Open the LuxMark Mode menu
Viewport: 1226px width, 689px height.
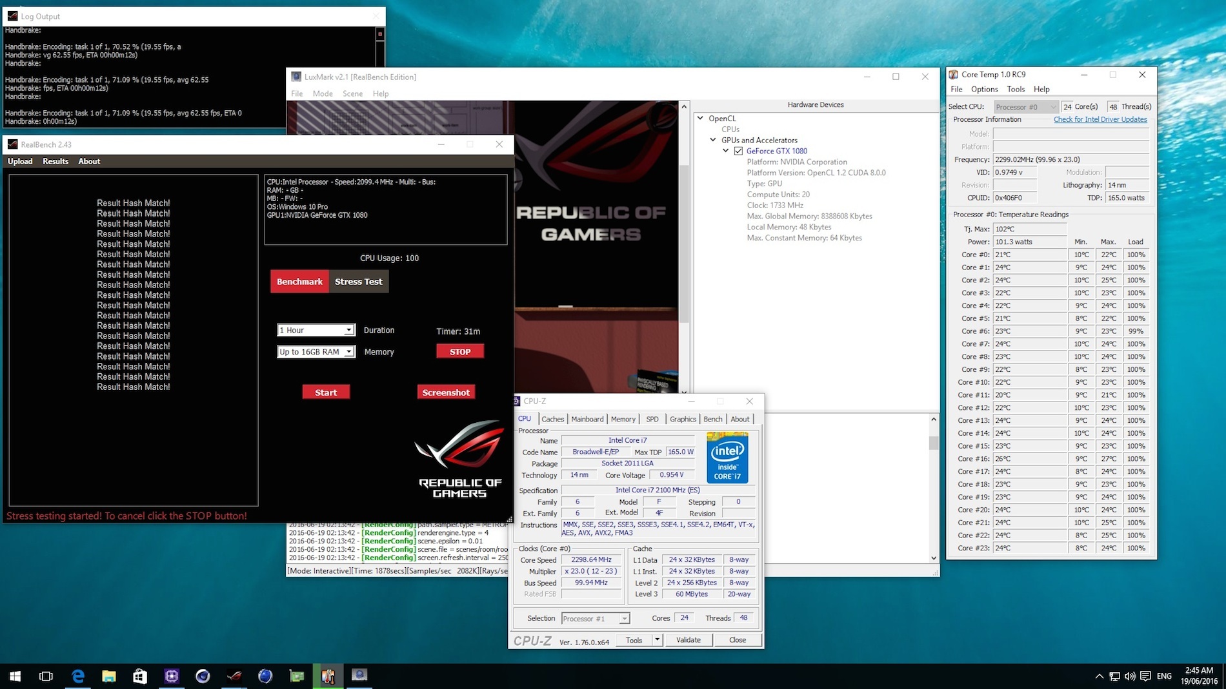coord(323,93)
